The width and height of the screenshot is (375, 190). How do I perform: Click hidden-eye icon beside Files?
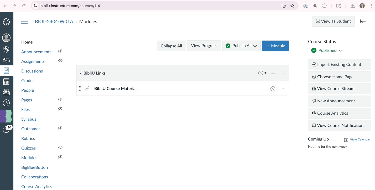click(60, 109)
